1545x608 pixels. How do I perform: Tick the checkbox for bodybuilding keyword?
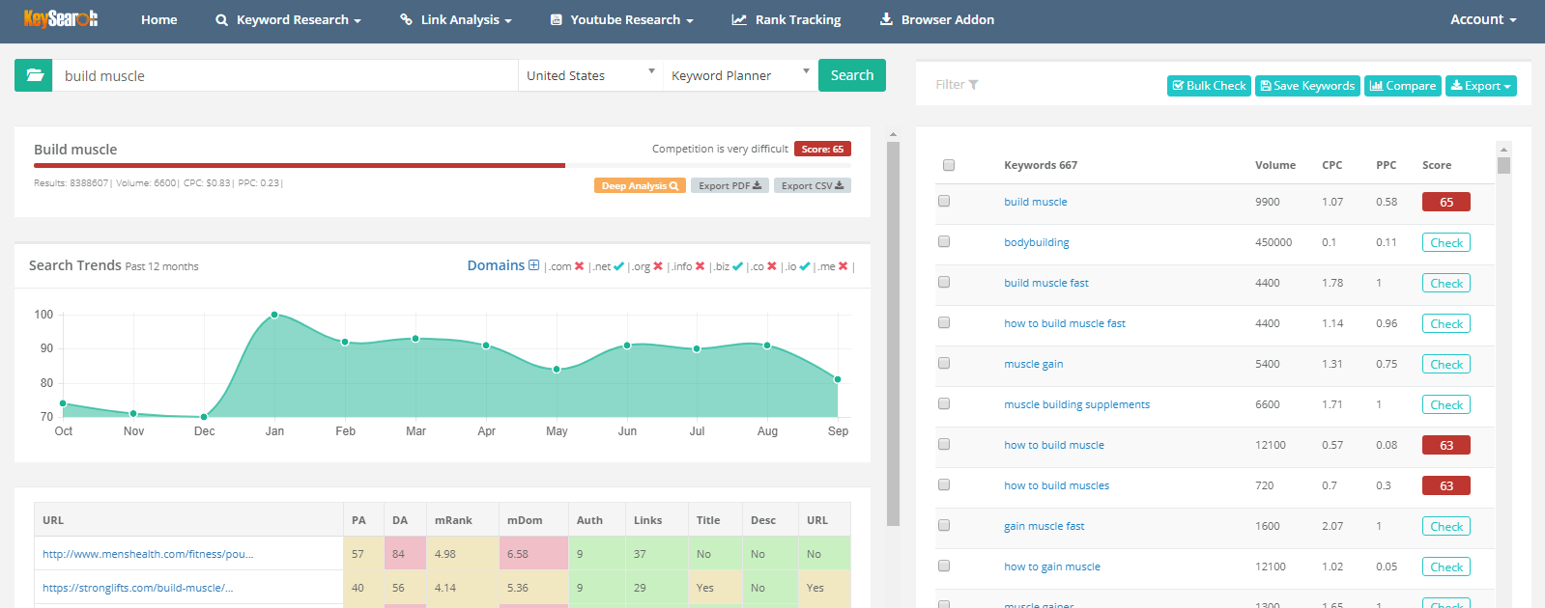point(944,241)
